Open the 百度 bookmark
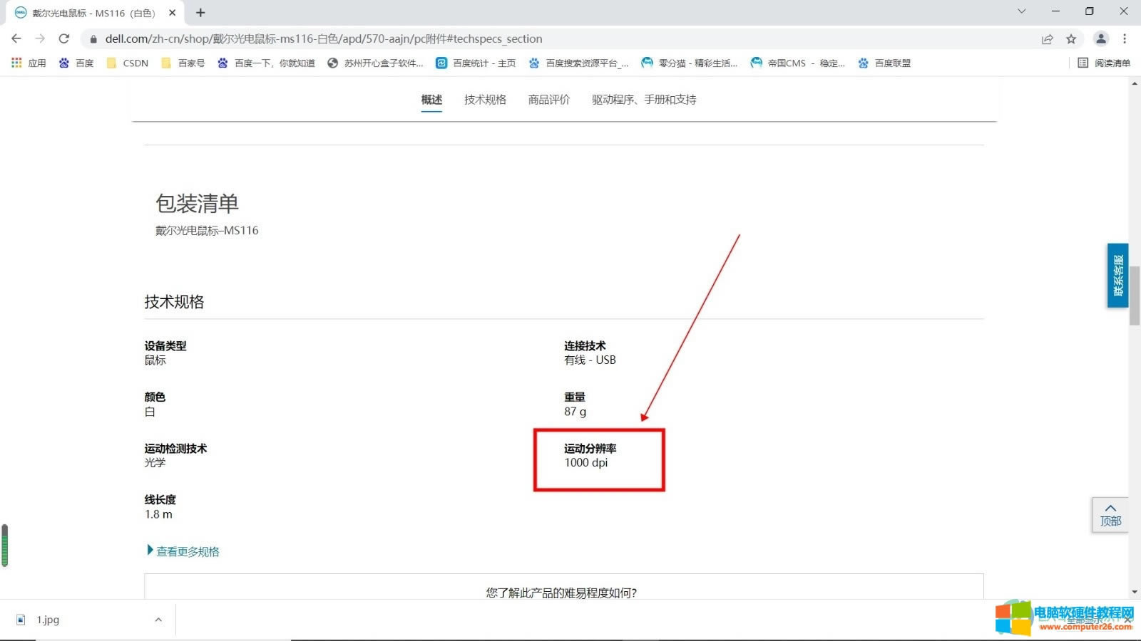1141x641 pixels. coord(76,63)
